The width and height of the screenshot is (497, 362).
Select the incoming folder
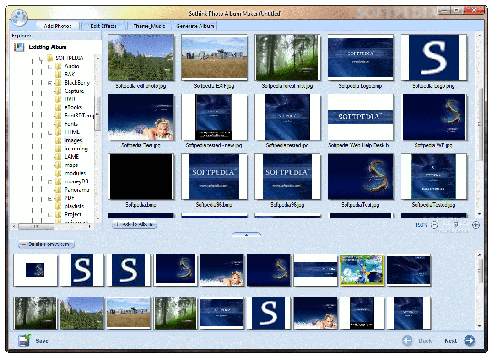pos(76,149)
